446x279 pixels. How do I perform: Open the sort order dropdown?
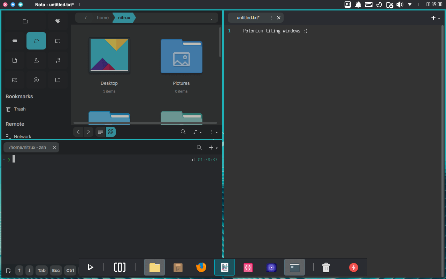tap(197, 132)
